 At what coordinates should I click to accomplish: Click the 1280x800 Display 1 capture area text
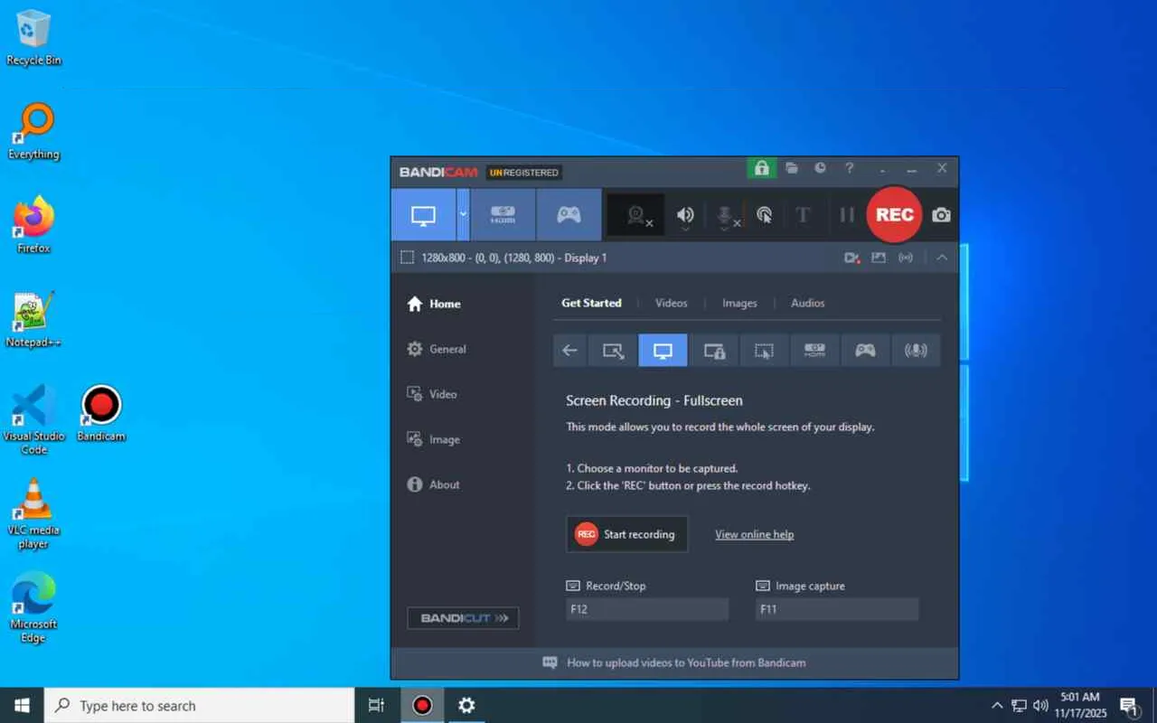(514, 258)
